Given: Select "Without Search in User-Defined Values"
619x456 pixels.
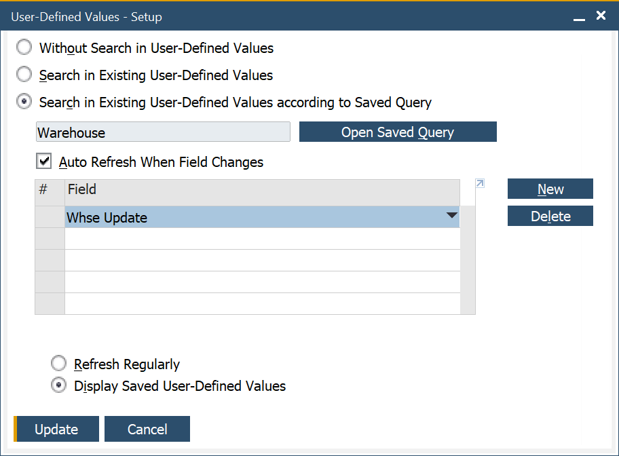Looking at the screenshot, I should click(x=24, y=47).
